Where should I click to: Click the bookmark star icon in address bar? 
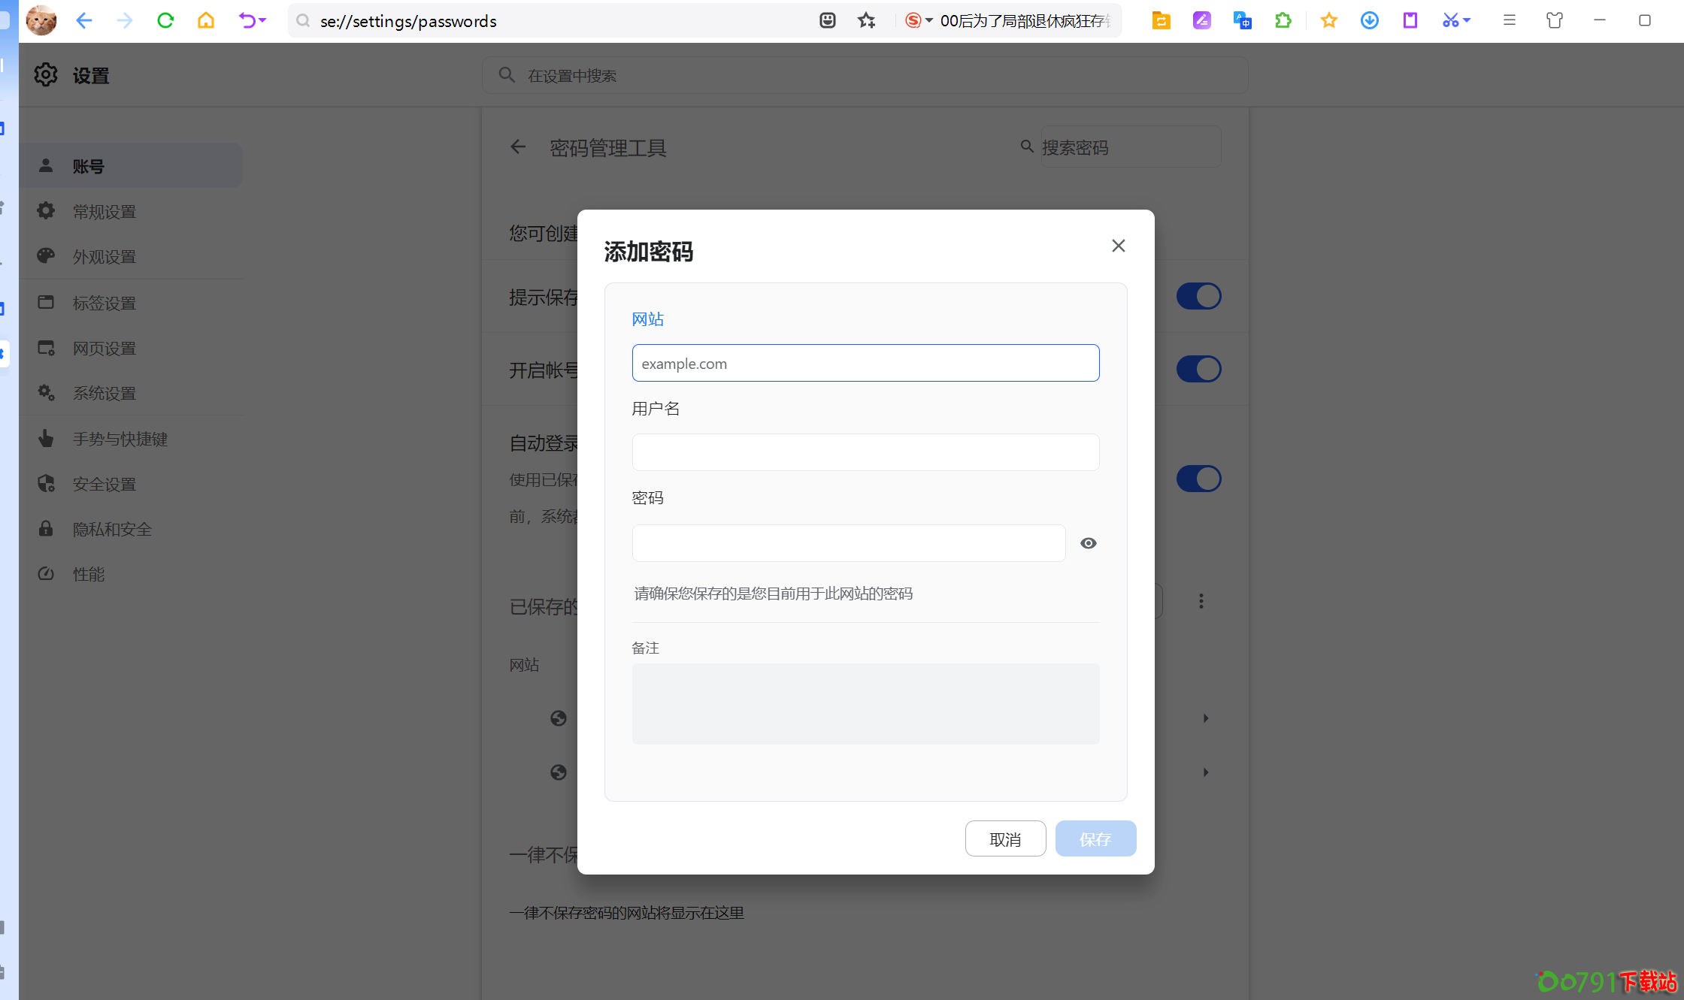[x=867, y=21]
